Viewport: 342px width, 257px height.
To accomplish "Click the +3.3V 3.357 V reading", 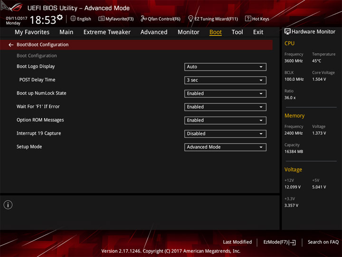I will pyautogui.click(x=291, y=206).
